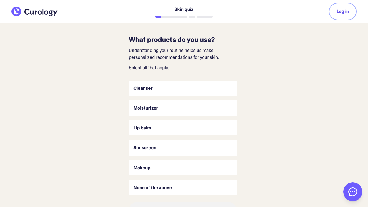Image resolution: width=368 pixels, height=207 pixels.
Task: Click the "What products do you use?" heading
Action: pos(172,40)
